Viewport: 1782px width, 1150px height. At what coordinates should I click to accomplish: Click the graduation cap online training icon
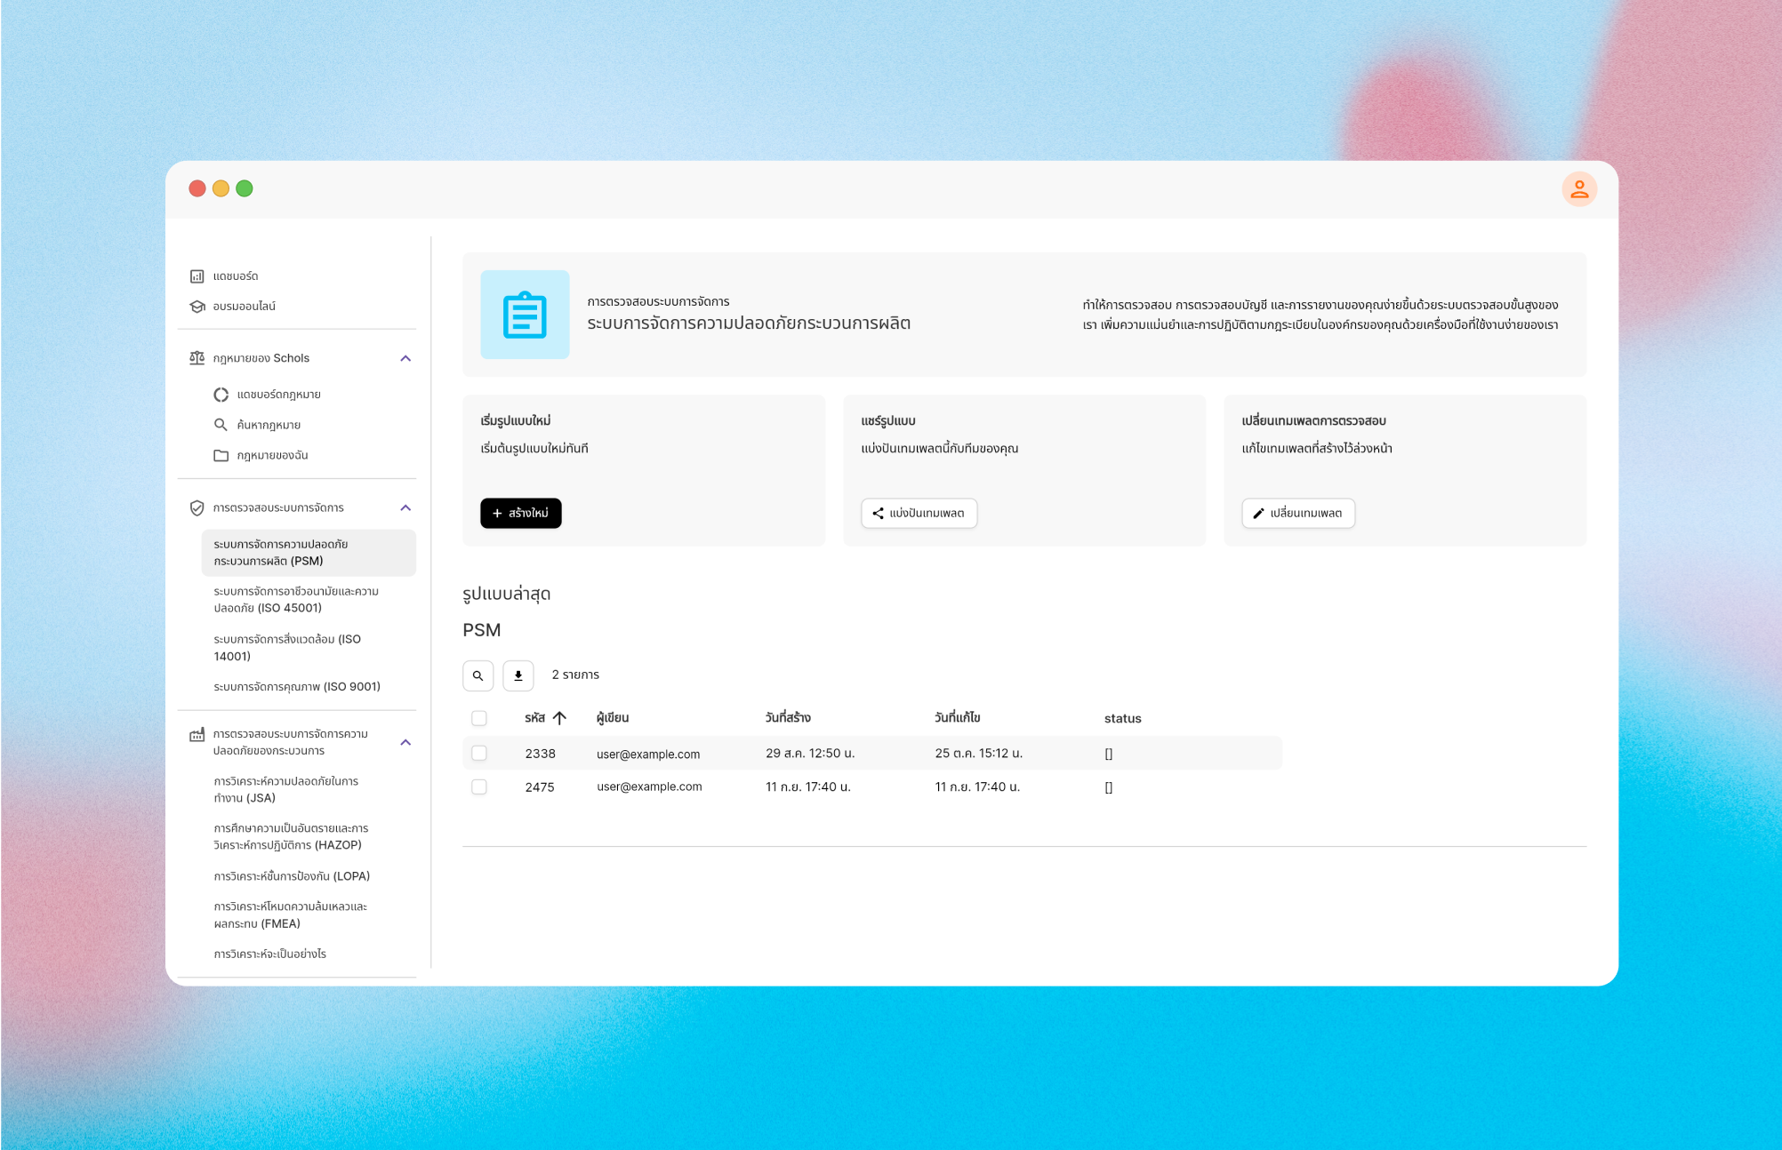pyautogui.click(x=197, y=307)
